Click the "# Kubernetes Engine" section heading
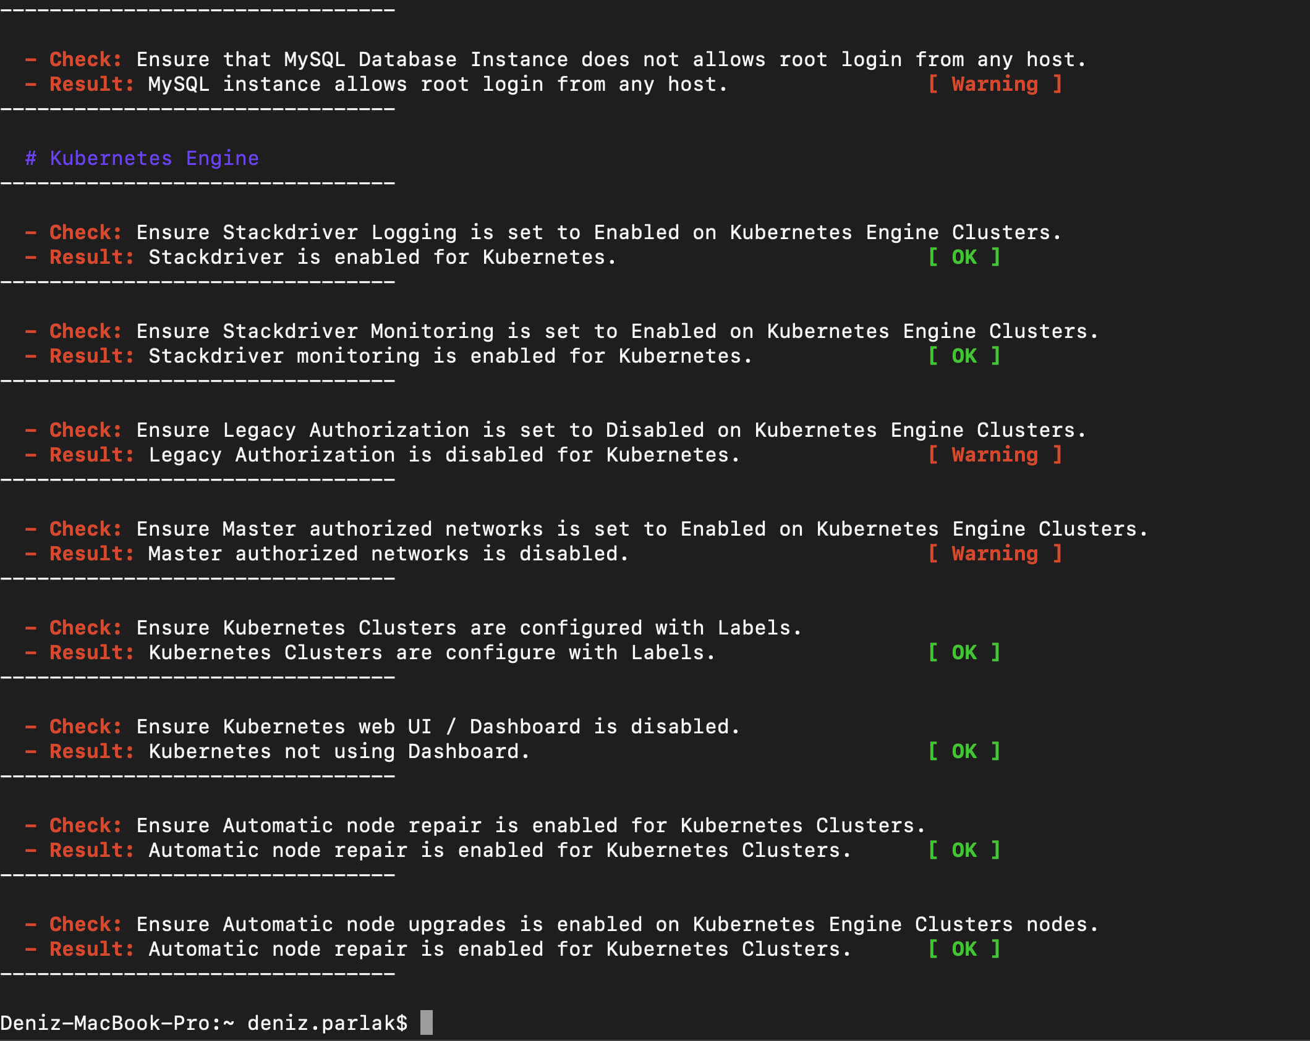Image resolution: width=1310 pixels, height=1041 pixels. (142, 158)
